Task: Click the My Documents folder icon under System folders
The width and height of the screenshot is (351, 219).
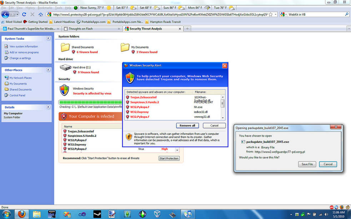Action: [x=125, y=47]
